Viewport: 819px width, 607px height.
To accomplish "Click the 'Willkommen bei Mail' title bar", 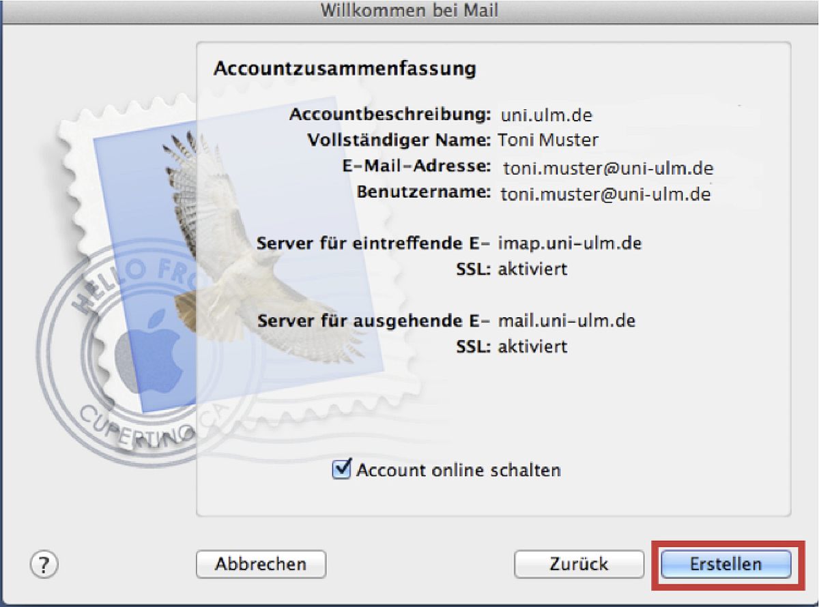I will 409,10.
